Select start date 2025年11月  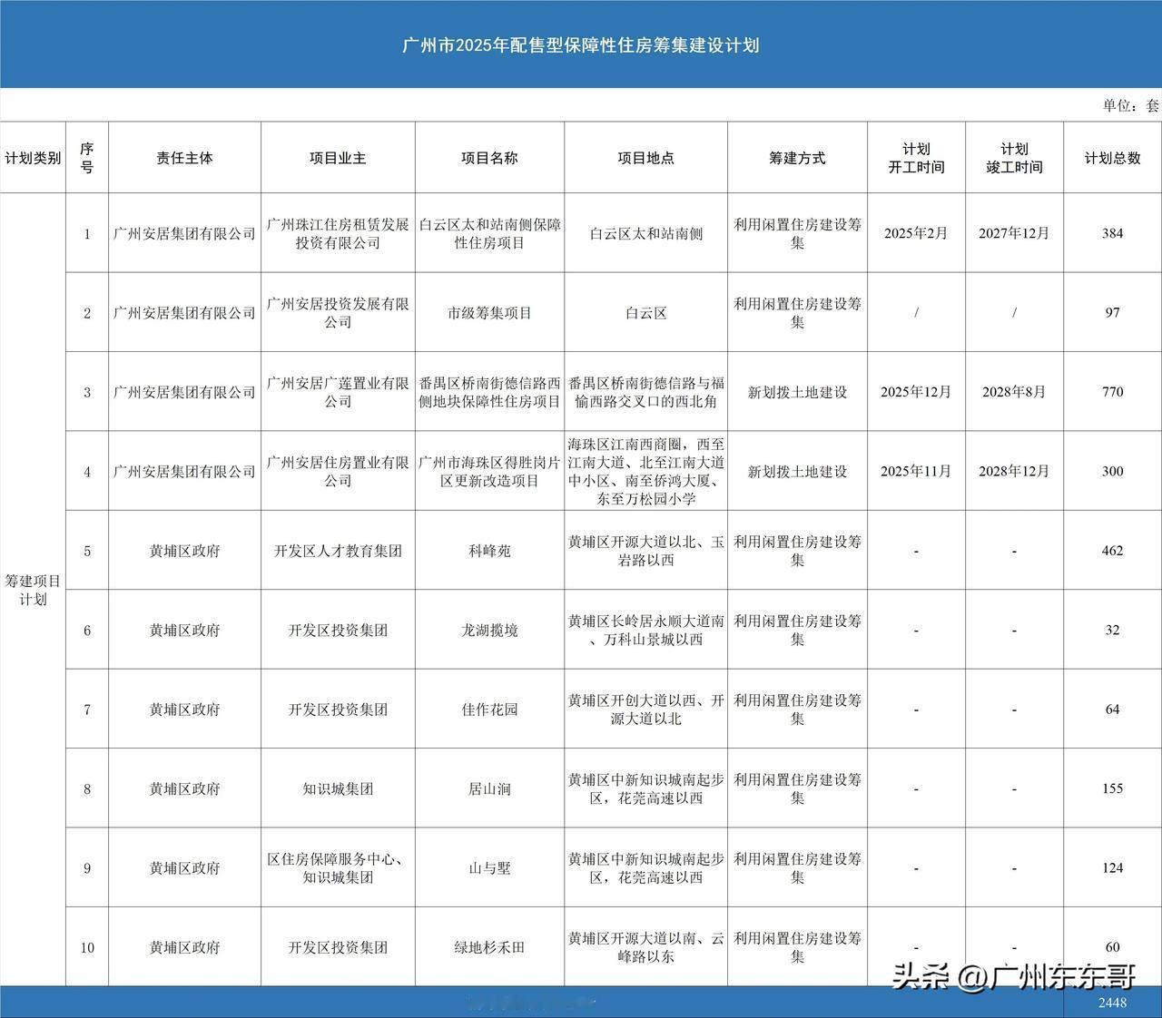pyautogui.click(x=916, y=471)
